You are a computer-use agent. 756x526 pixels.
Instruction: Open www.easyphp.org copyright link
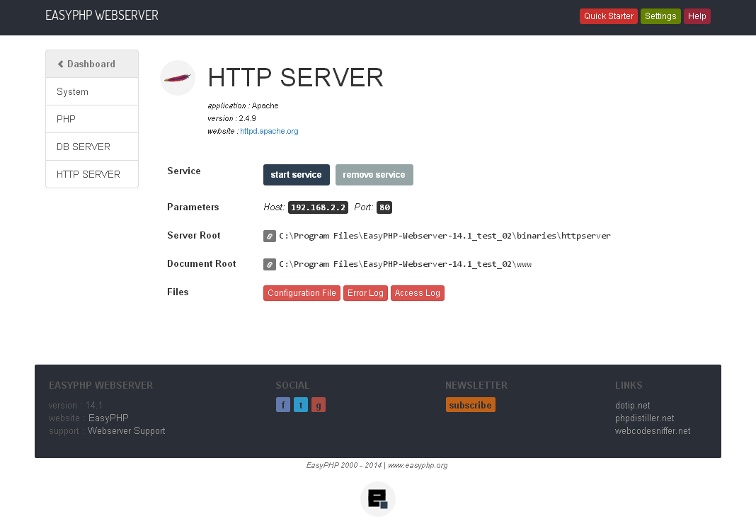pos(418,465)
